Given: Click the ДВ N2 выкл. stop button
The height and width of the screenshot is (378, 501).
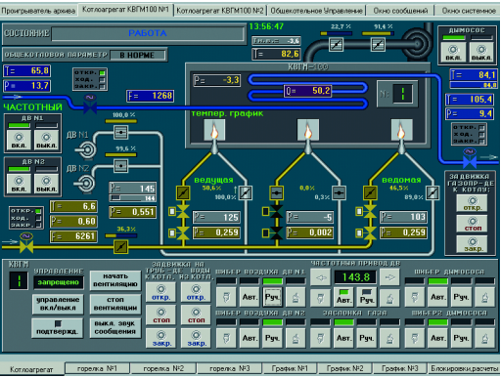Looking at the screenshot, I should pyautogui.click(x=46, y=184).
